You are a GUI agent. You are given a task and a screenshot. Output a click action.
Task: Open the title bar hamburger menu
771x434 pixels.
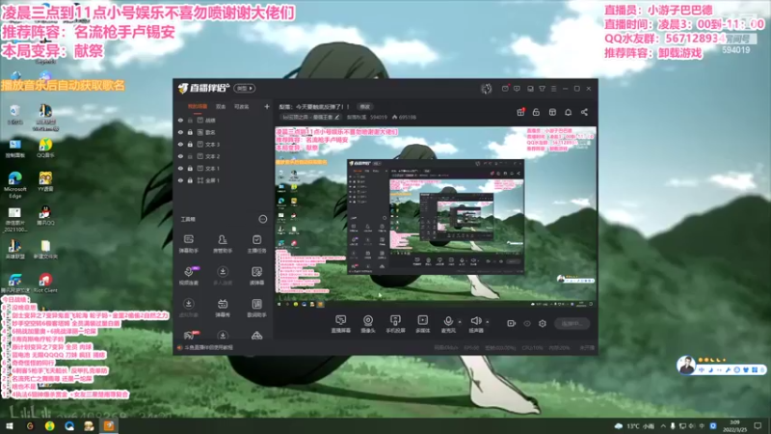(553, 89)
